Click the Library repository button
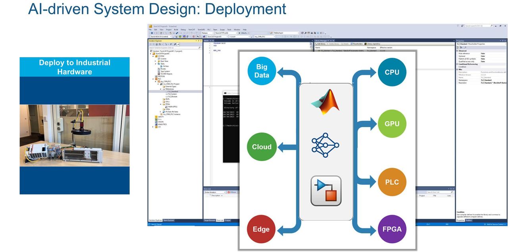Screen dimensions: 524x252 (372, 44)
